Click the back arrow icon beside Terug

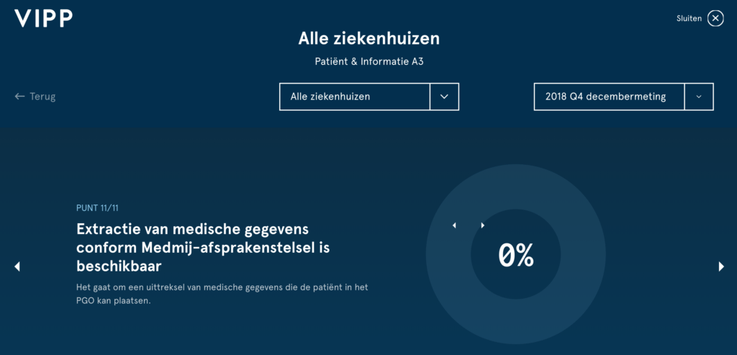point(19,96)
